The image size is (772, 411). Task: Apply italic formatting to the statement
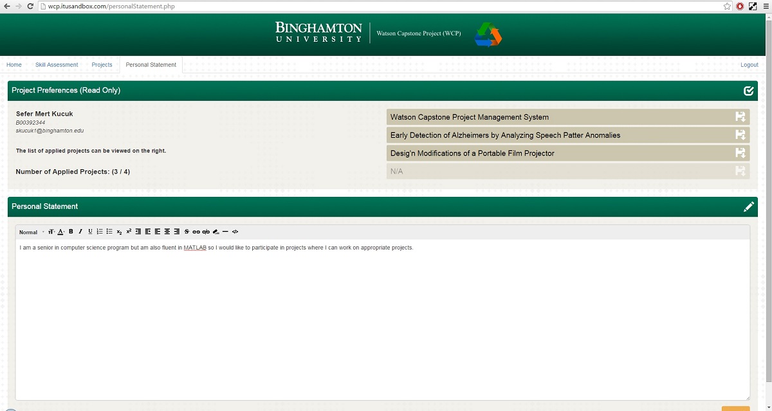pyautogui.click(x=80, y=232)
